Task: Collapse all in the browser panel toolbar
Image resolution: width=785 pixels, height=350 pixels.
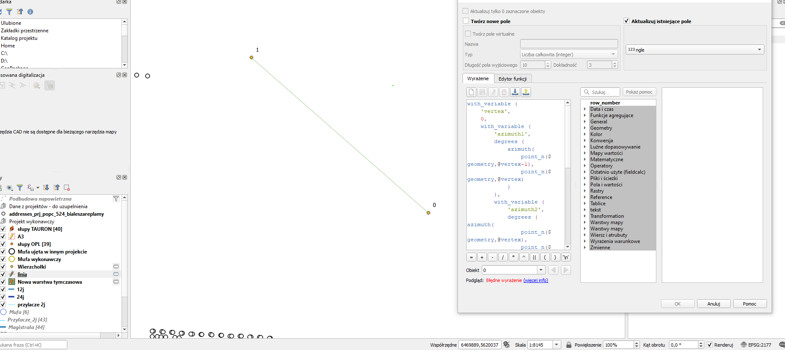Action: click(x=20, y=12)
